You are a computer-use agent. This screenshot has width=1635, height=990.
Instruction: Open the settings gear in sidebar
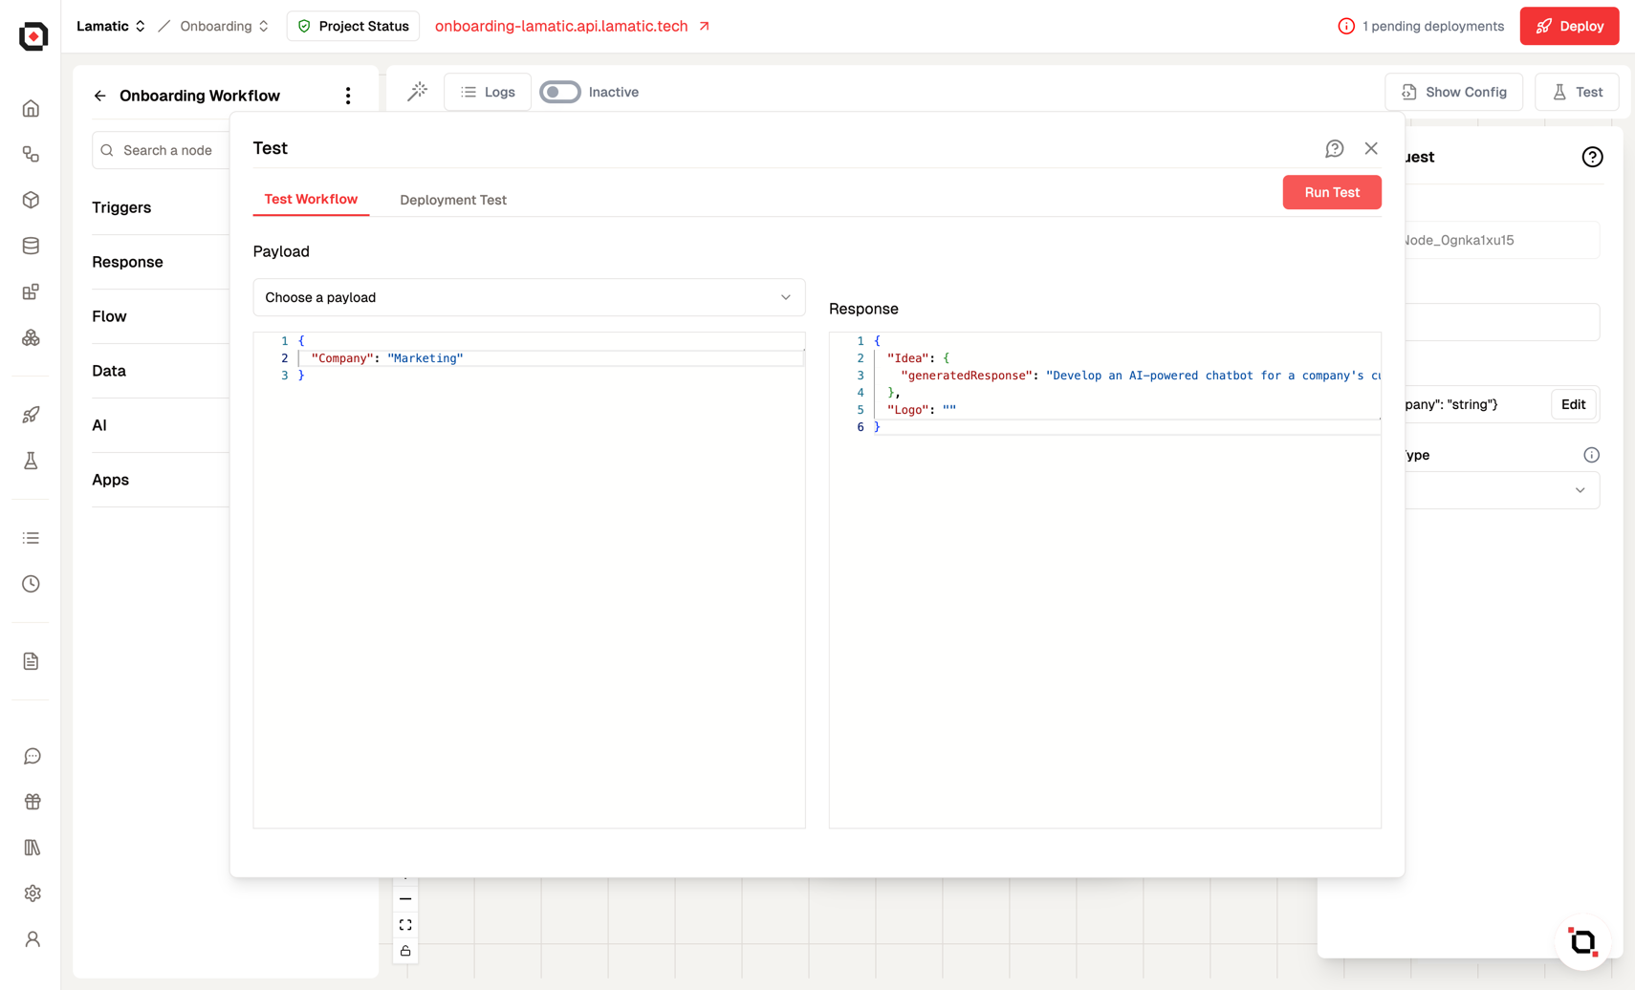[x=33, y=893]
